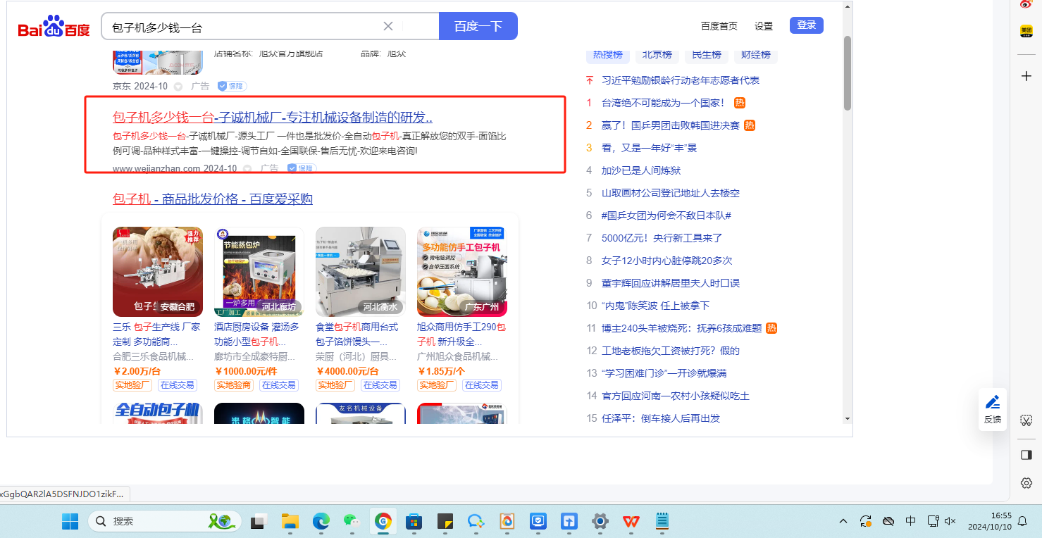Show hidden system tray icons chevron
1042x538 pixels.
(x=843, y=521)
